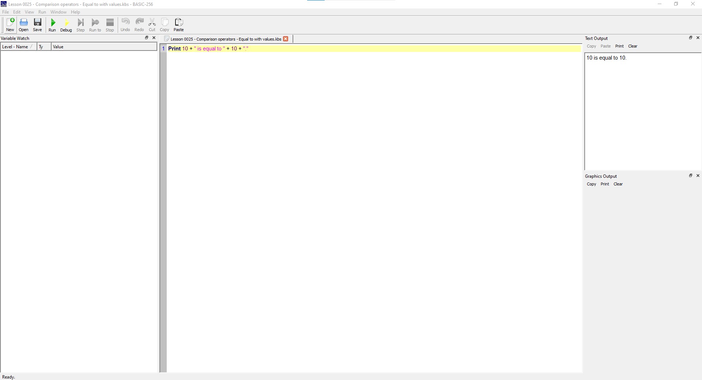Open the File menu
This screenshot has height=380, width=702.
(x=5, y=12)
